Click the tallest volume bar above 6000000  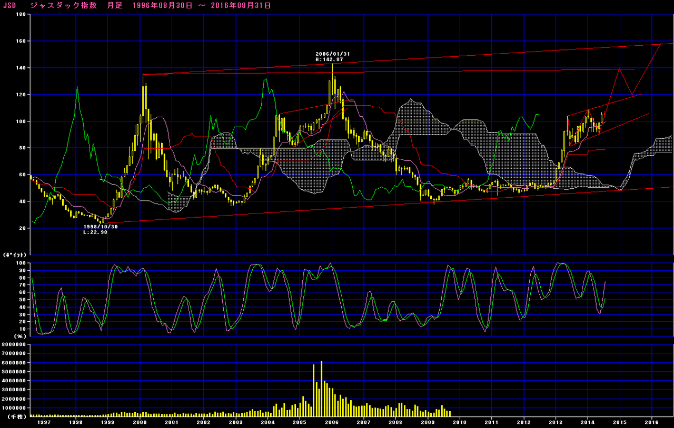click(321, 389)
